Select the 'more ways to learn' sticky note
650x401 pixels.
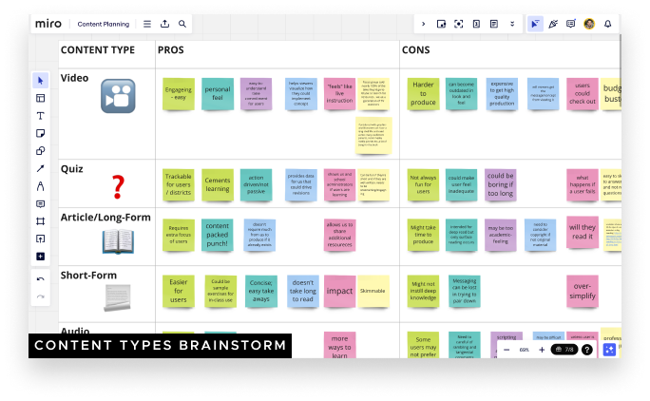point(339,345)
